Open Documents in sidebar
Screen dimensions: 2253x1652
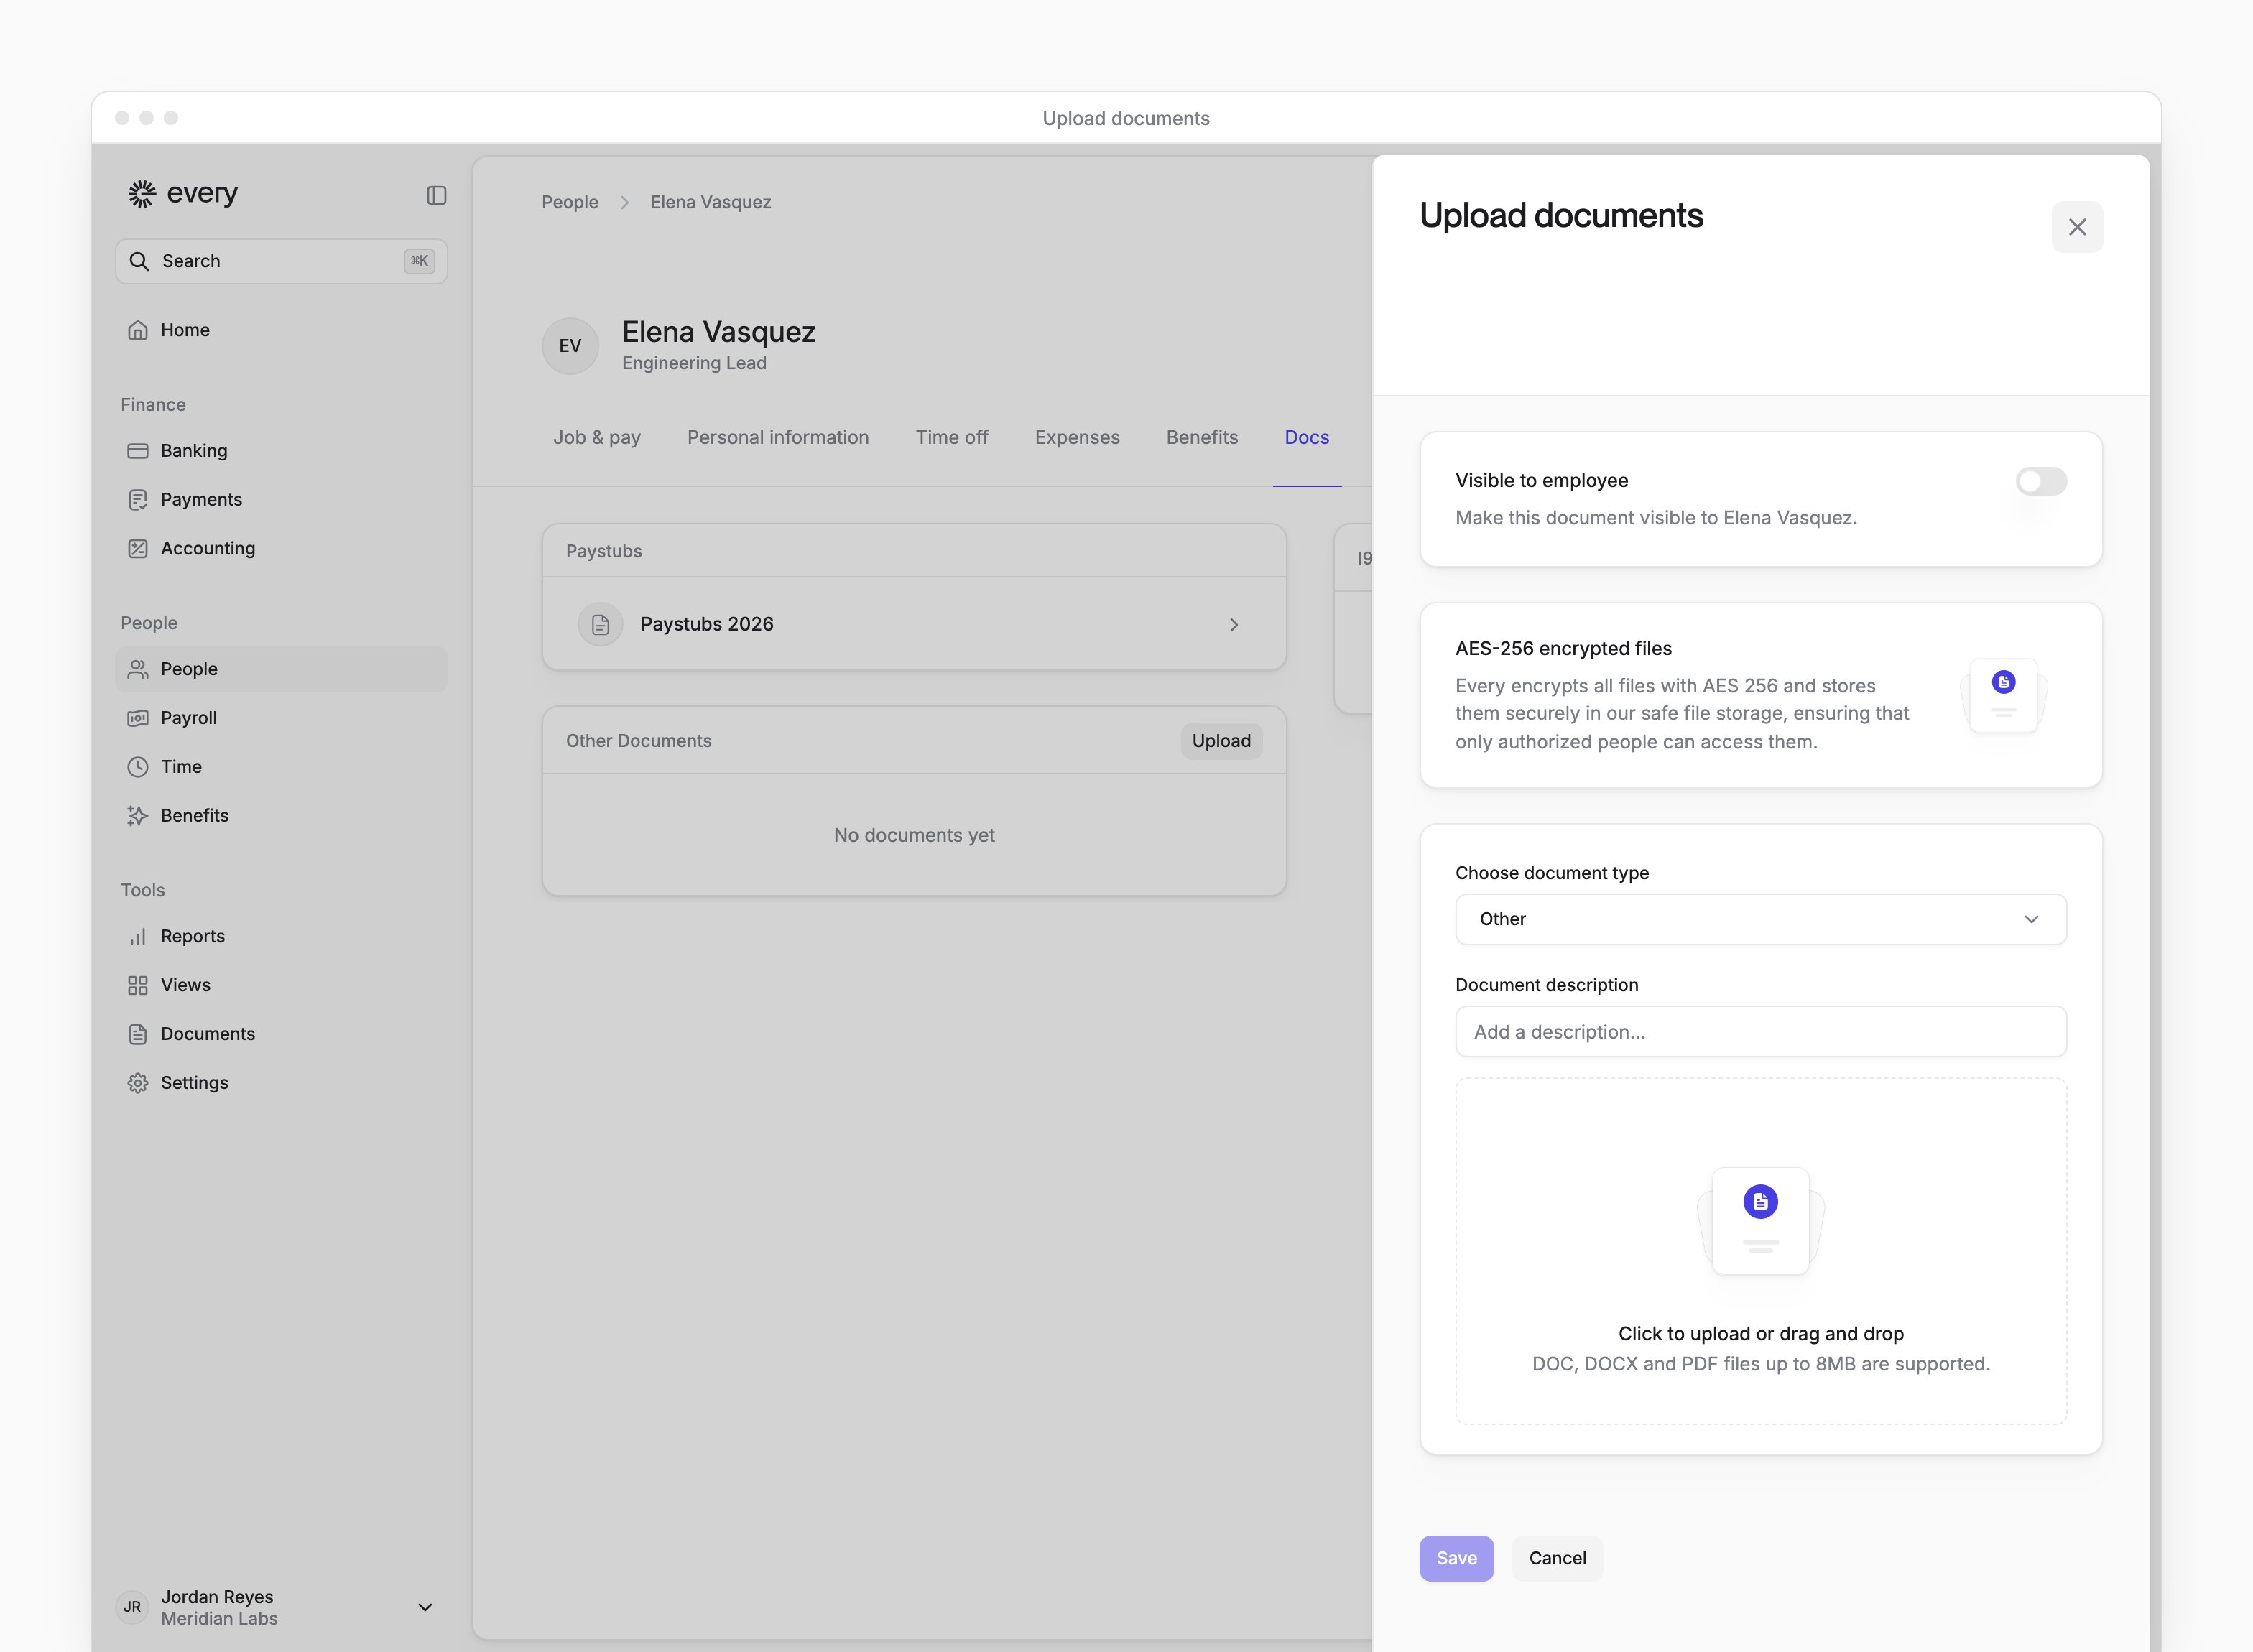(x=281, y=1034)
